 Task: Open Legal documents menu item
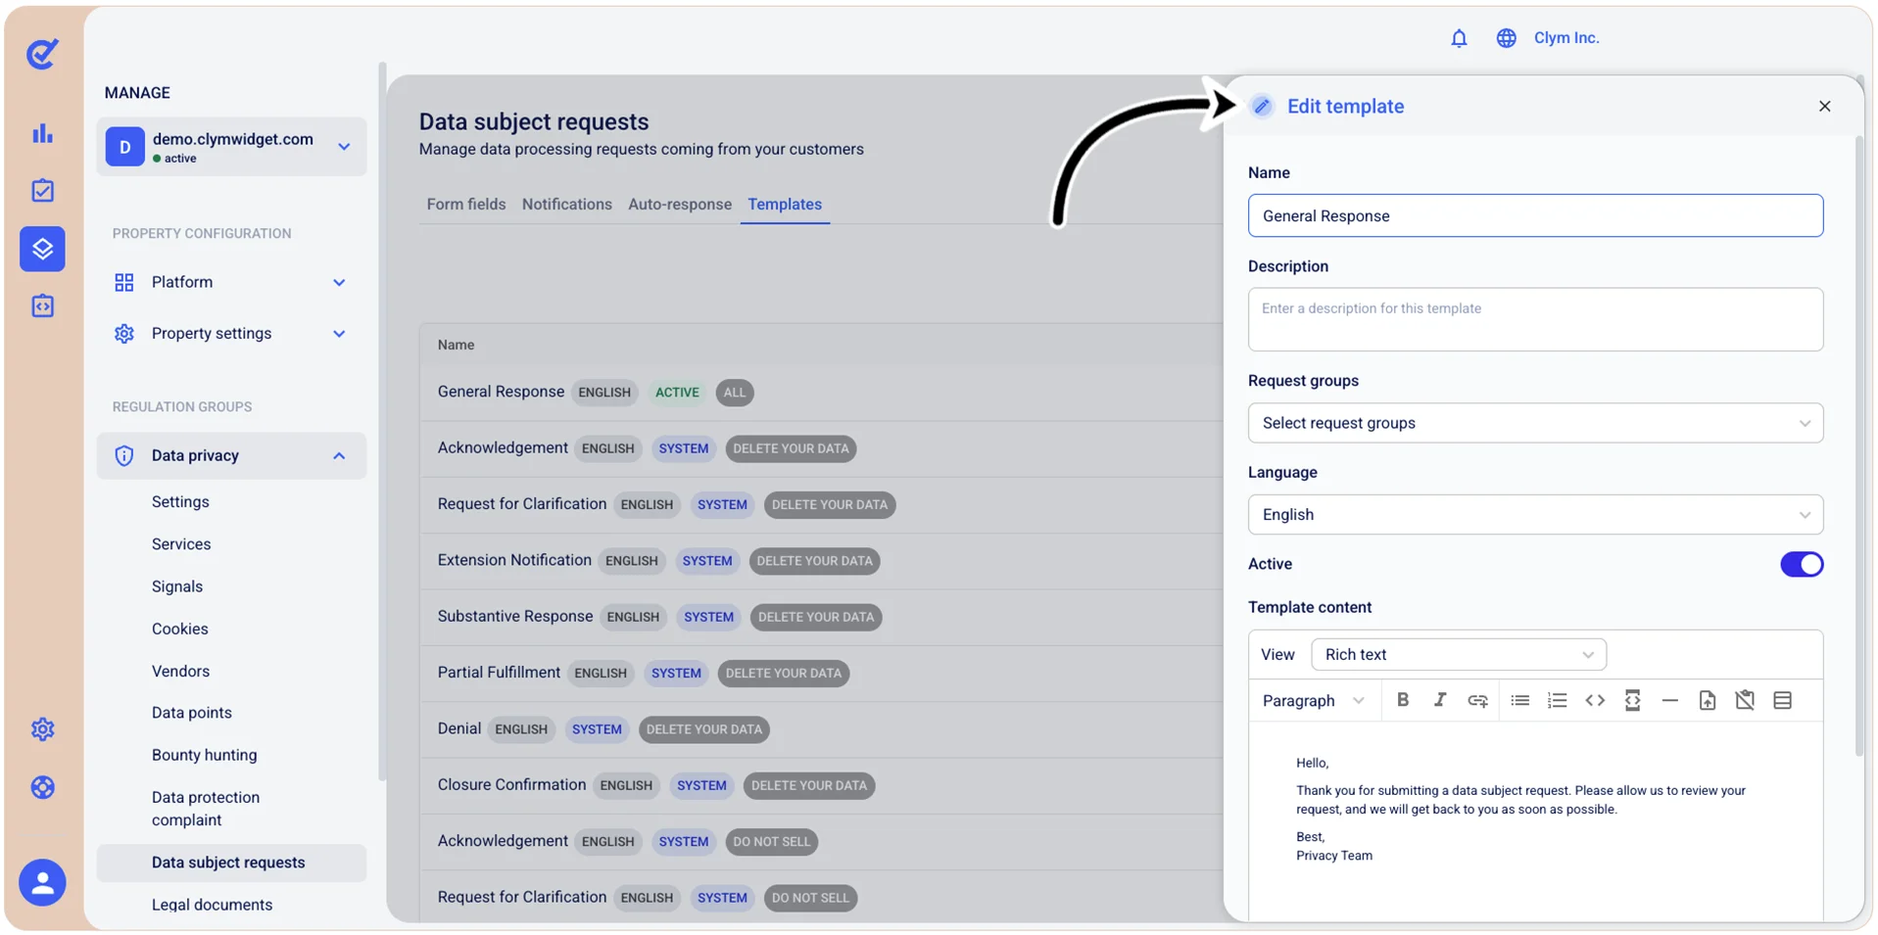(212, 904)
